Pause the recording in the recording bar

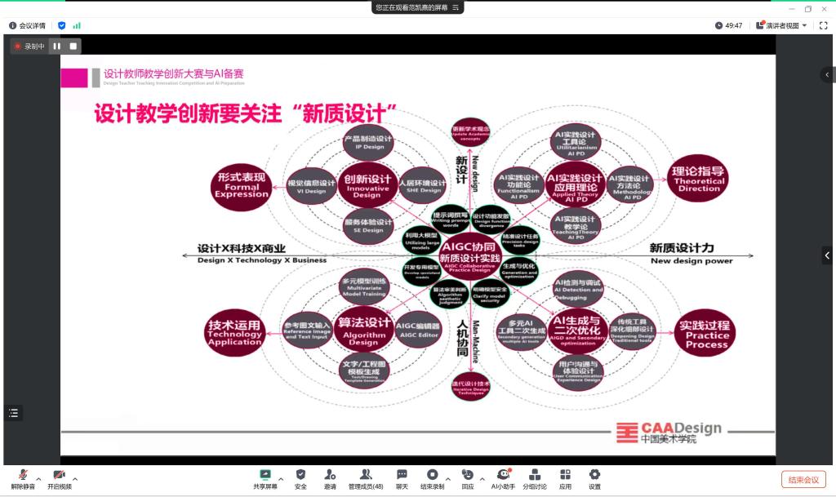point(57,47)
